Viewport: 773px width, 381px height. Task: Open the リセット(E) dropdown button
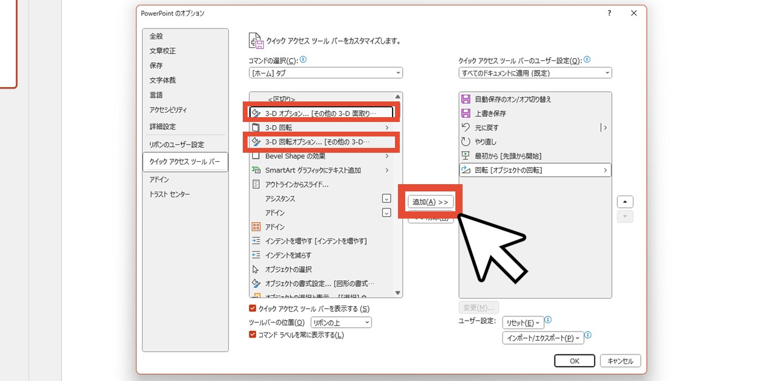pyautogui.click(x=522, y=323)
